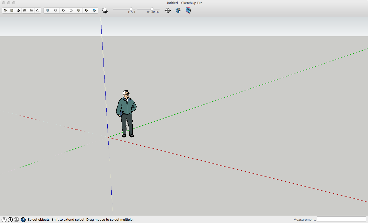Click the Measurements input box

(341, 219)
